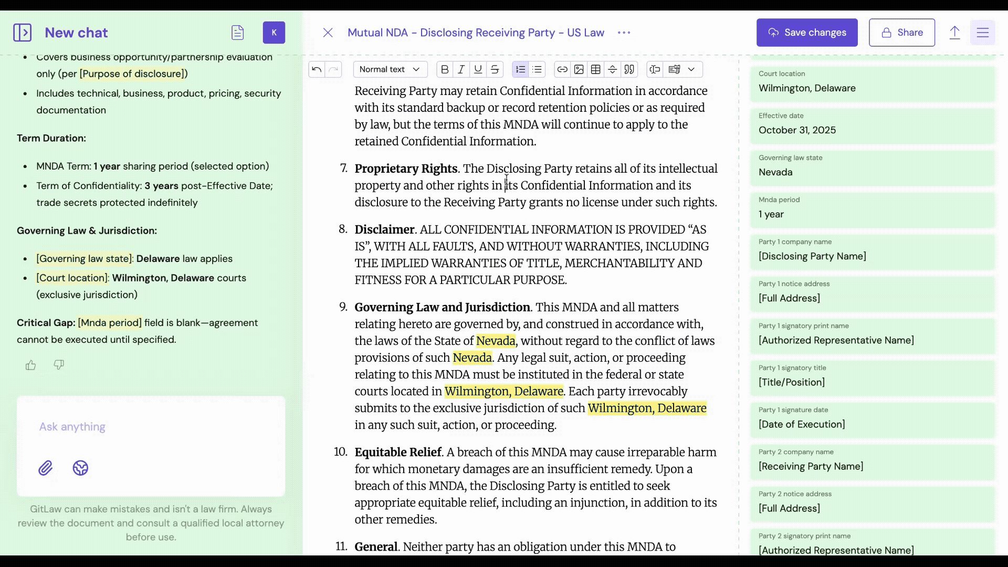Toggle the numbered list format
Screen dimensions: 1008x567
[520, 69]
